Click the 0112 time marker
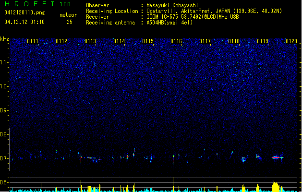This screenshot has height=192, width=302. [x=61, y=41]
